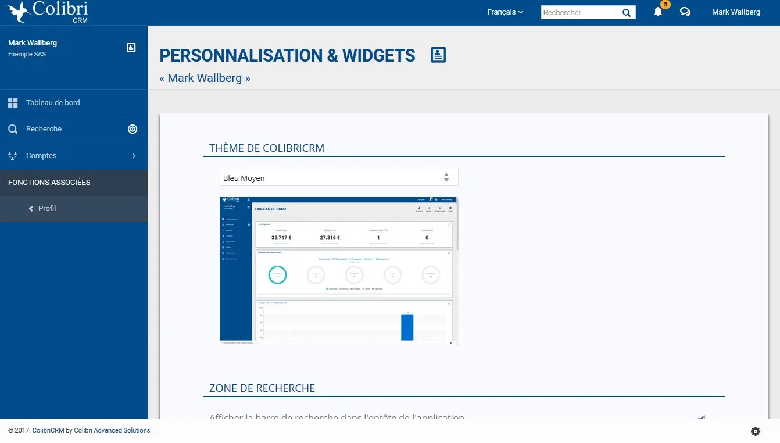
Task: Open Tableau de bord menu item
Action: tap(74, 103)
